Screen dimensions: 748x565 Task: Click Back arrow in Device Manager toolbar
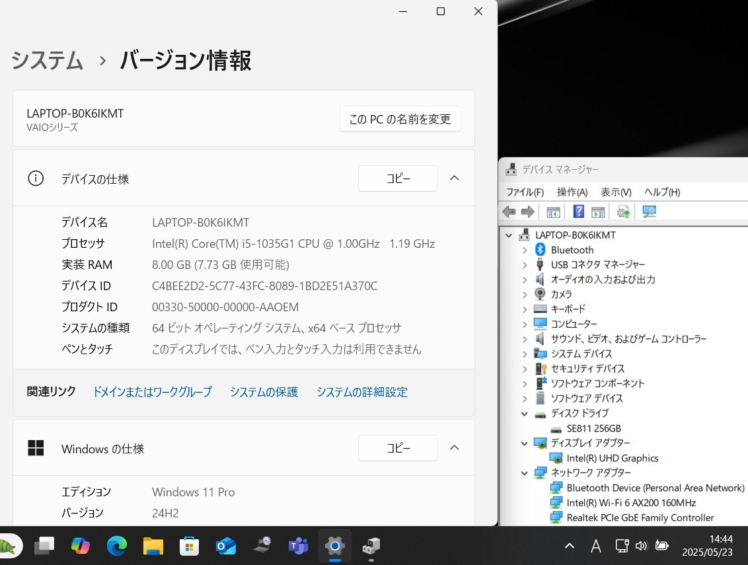pyautogui.click(x=509, y=211)
